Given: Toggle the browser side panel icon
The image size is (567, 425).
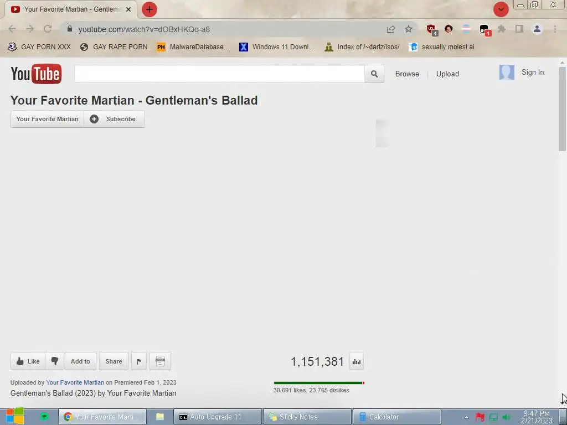Looking at the screenshot, I should click(519, 29).
